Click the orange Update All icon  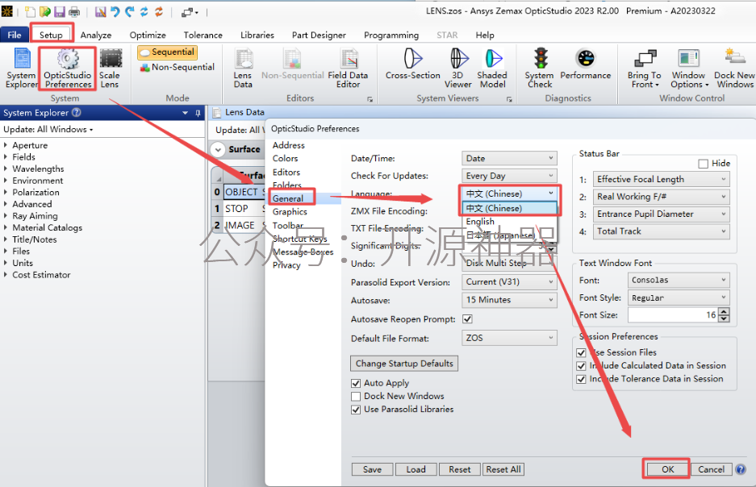(159, 12)
